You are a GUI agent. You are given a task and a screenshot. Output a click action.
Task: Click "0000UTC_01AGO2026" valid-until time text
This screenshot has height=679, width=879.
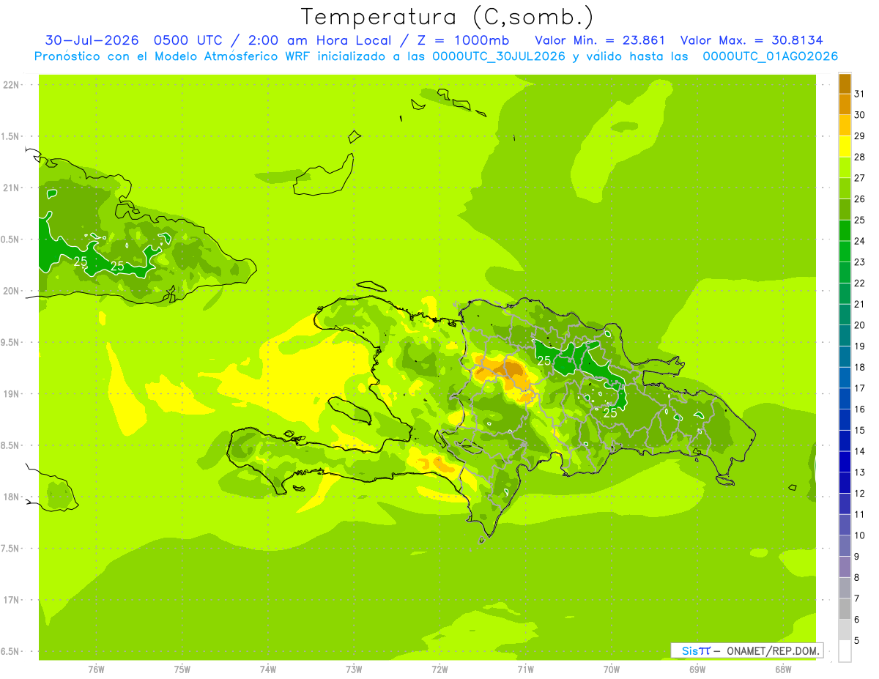coord(771,56)
